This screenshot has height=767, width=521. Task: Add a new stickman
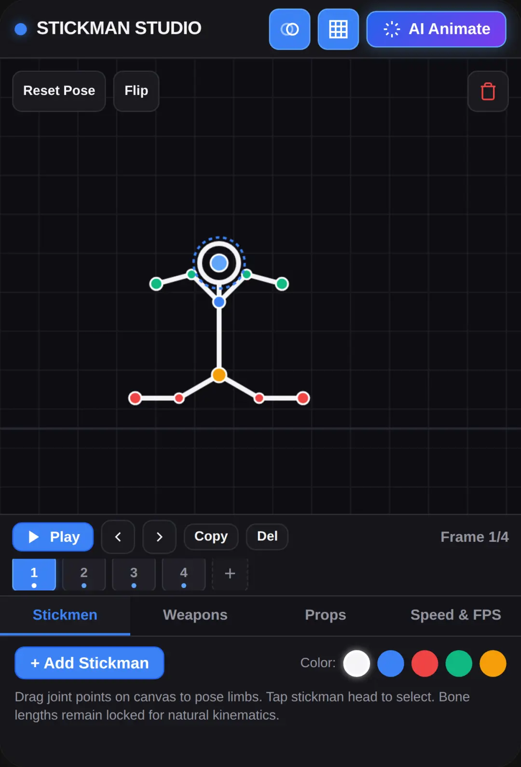pos(90,663)
